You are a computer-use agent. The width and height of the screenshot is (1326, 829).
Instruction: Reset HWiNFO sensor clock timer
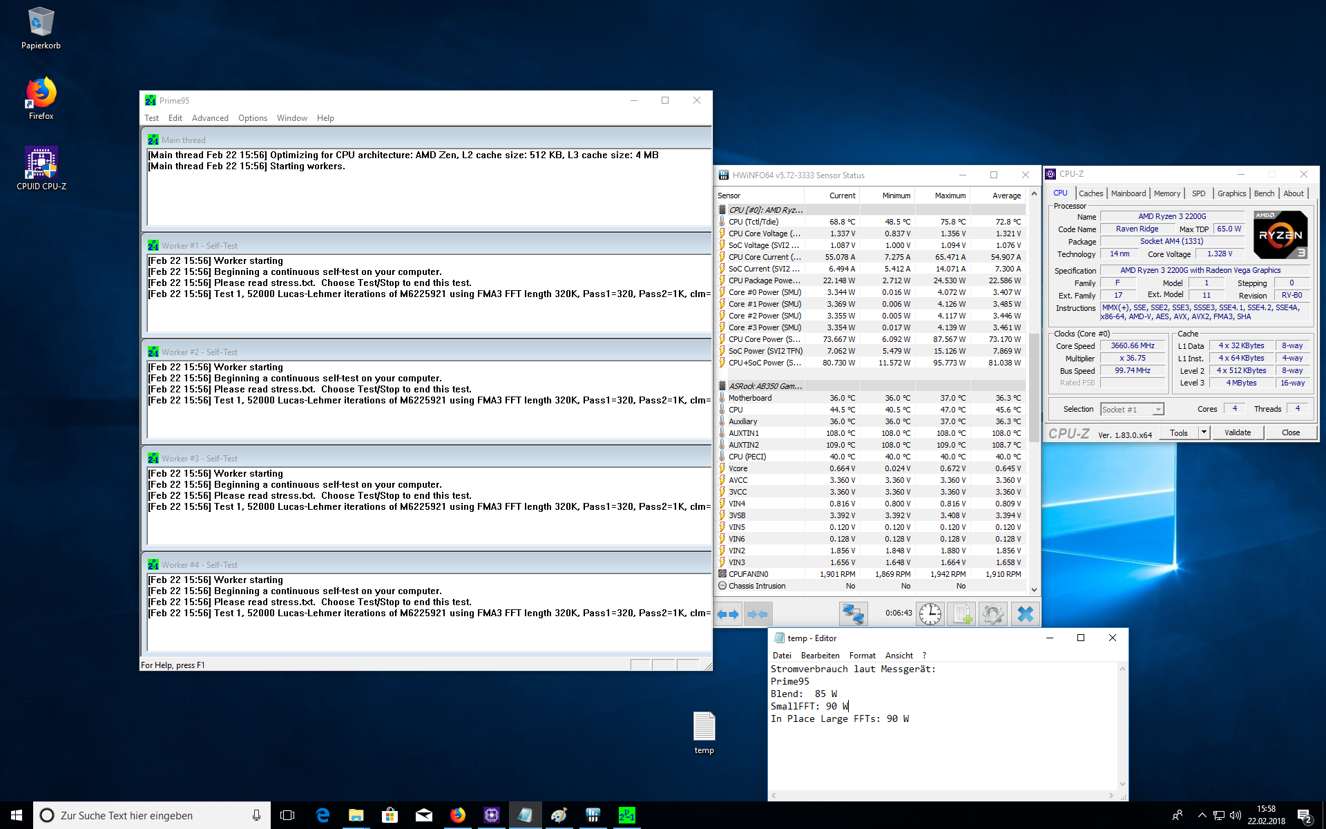point(930,613)
